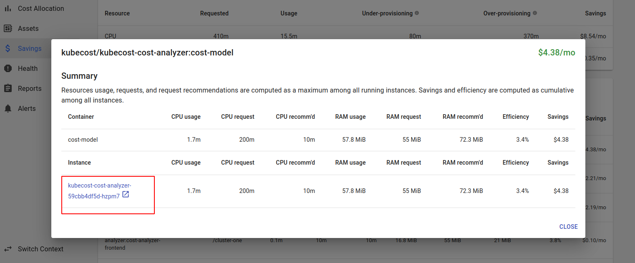Image resolution: width=635 pixels, height=263 pixels.
Task: Open the Reports page
Action: [x=30, y=88]
